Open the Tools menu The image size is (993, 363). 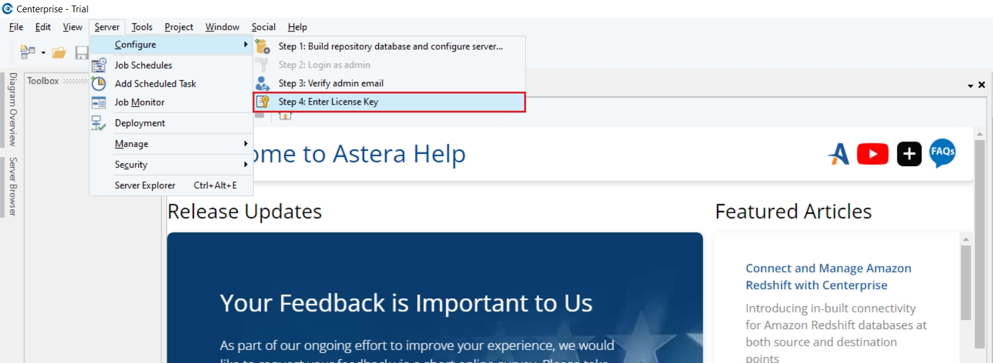[142, 27]
